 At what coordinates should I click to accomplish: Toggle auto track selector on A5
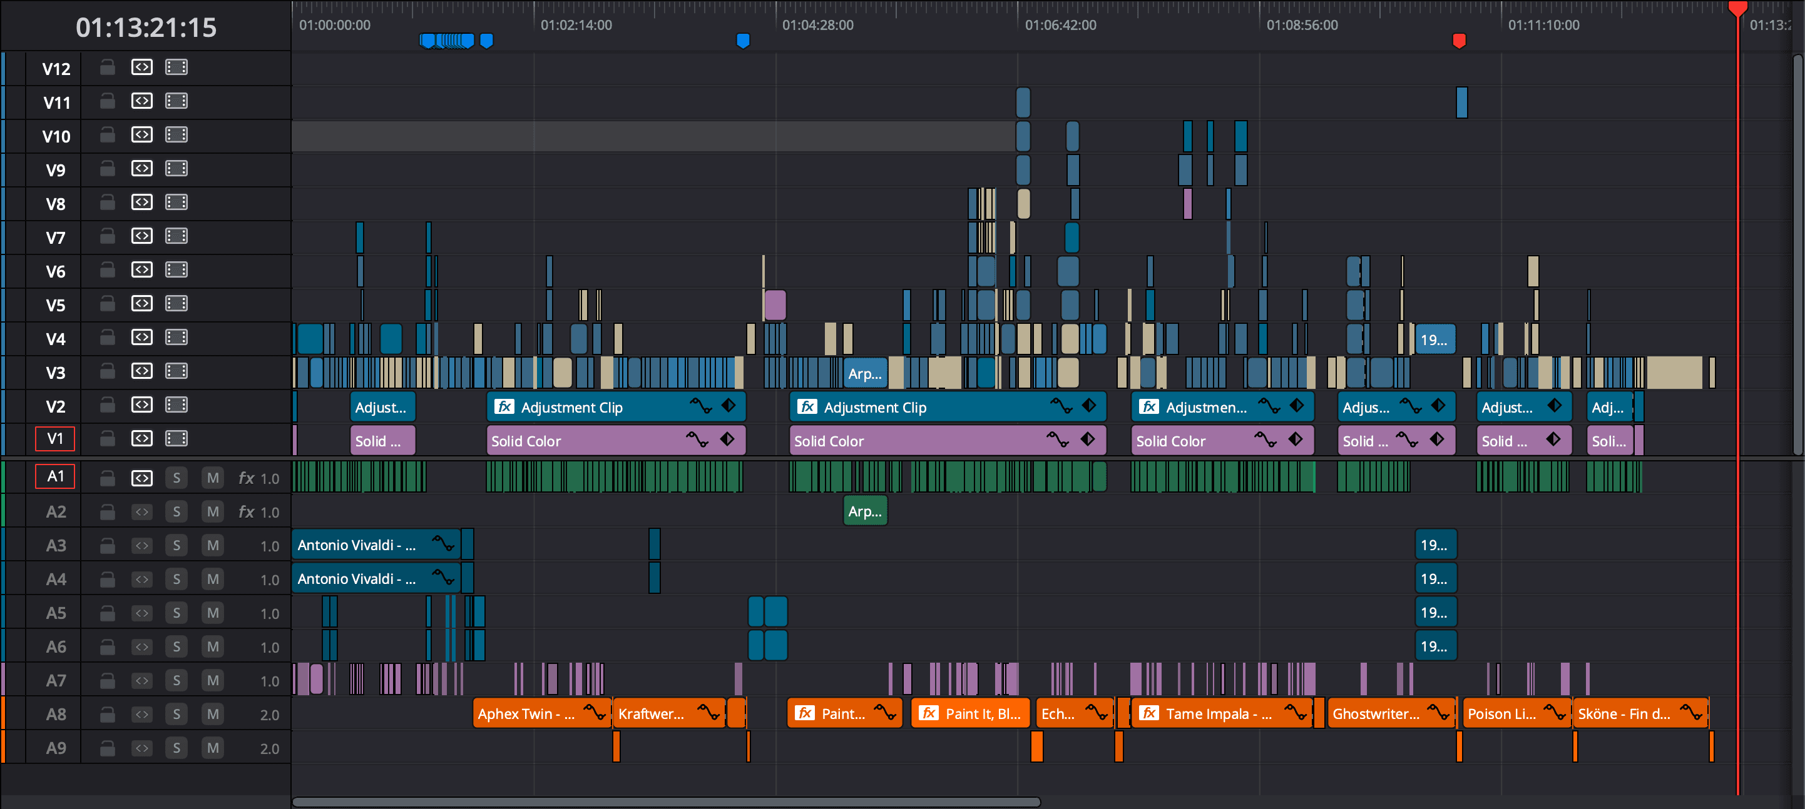click(141, 613)
